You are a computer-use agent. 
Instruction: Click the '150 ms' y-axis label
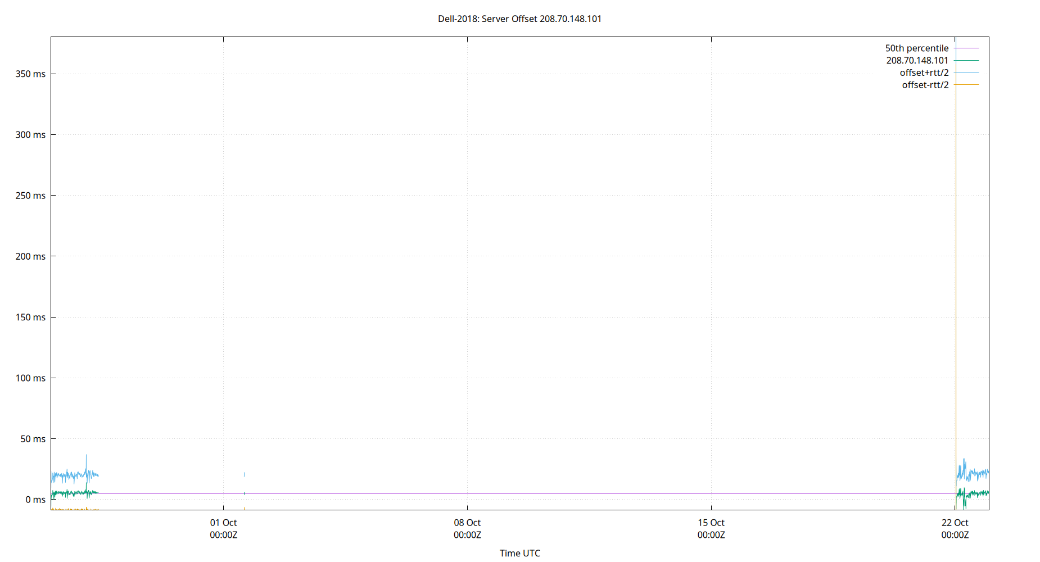pos(30,317)
